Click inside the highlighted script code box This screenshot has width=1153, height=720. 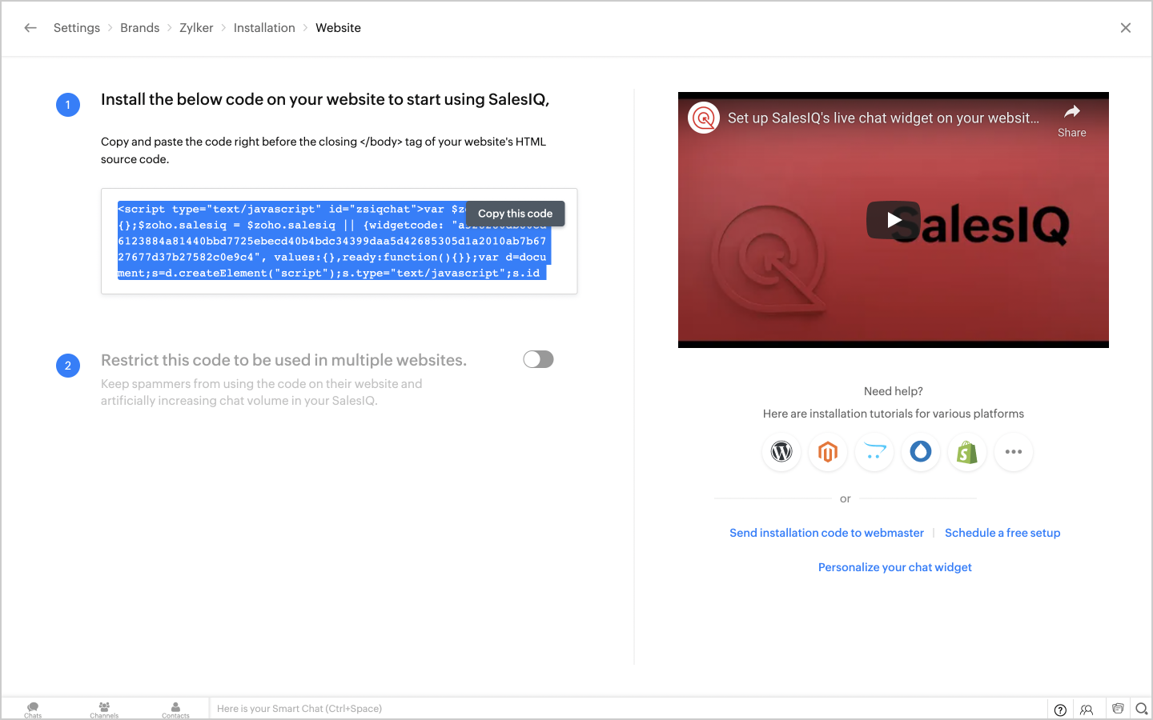click(339, 242)
